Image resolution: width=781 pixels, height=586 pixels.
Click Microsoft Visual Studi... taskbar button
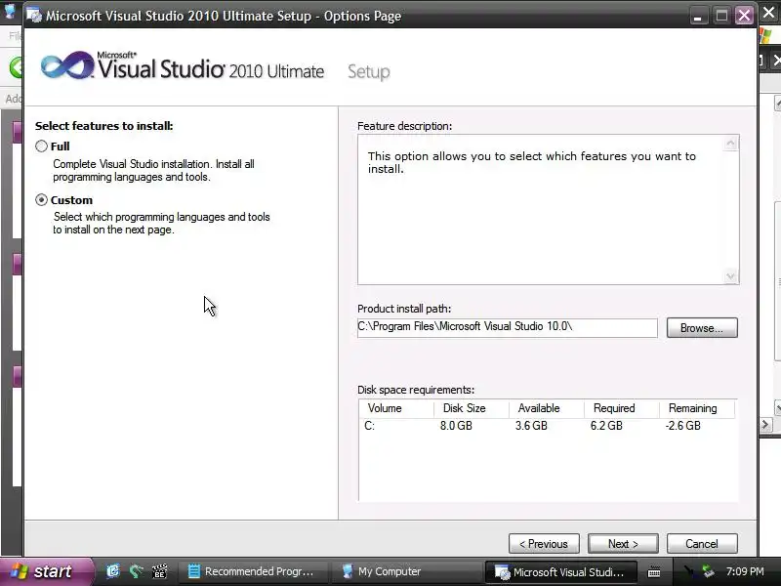[x=560, y=571]
